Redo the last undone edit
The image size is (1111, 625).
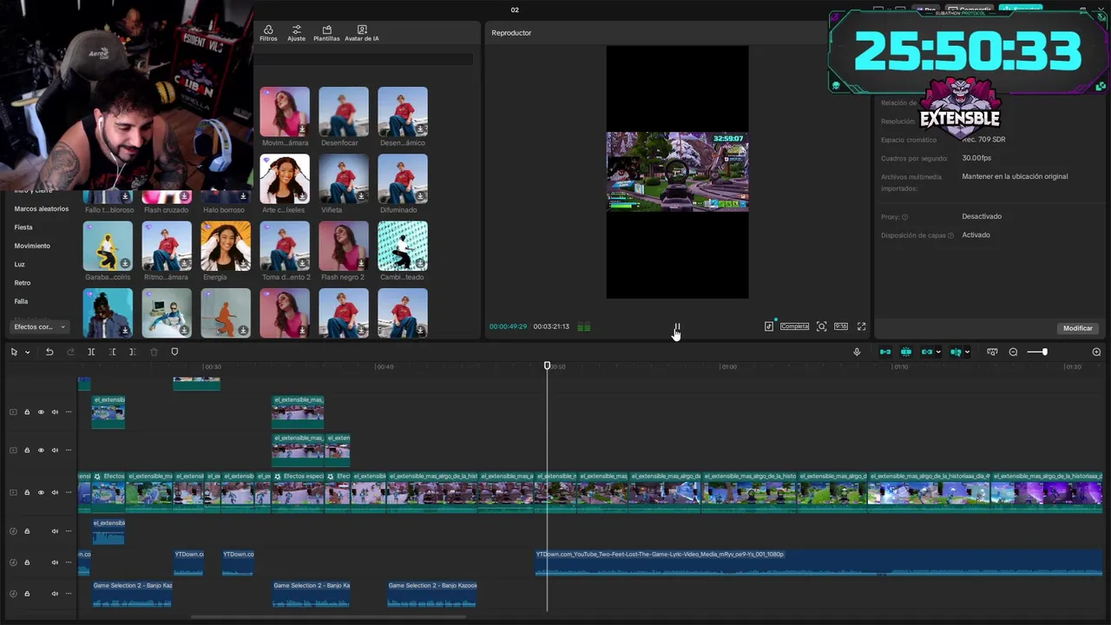pyautogui.click(x=70, y=352)
